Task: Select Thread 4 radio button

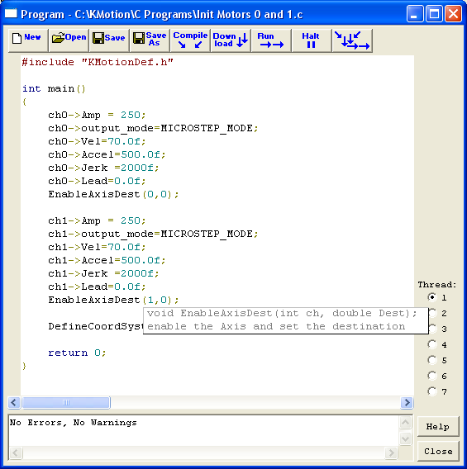Action: (x=432, y=344)
